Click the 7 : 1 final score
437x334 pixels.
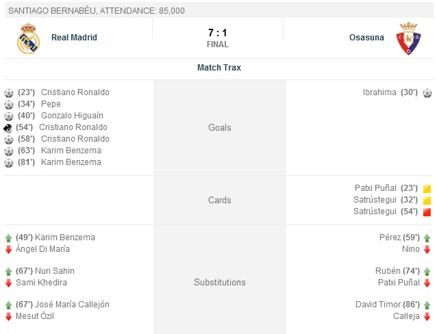click(218, 33)
